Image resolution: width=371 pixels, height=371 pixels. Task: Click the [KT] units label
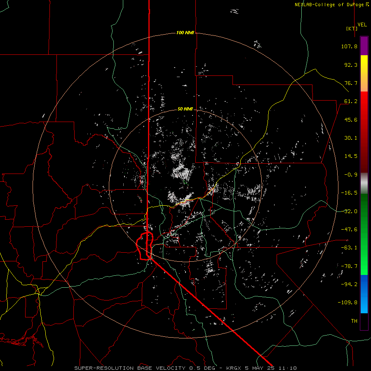coord(352,28)
